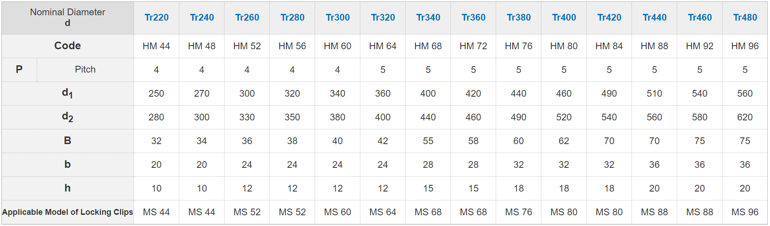The image size is (770, 226).
Task: Click the Tr220 column header link
Action: coord(156,17)
